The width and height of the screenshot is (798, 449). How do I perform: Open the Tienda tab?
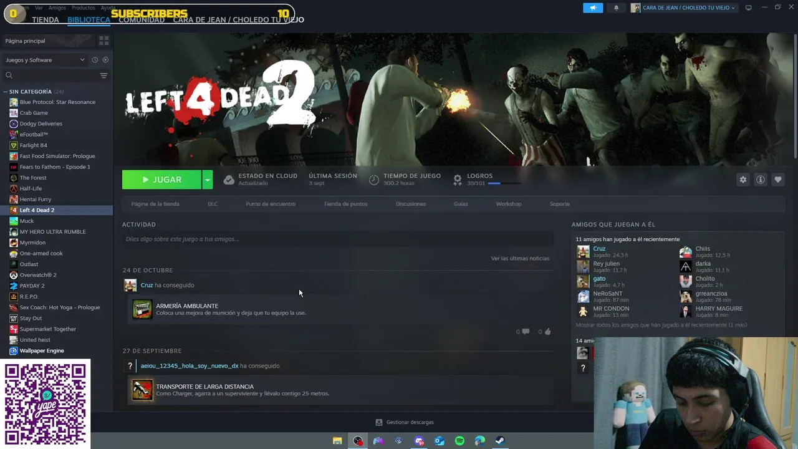(46, 20)
